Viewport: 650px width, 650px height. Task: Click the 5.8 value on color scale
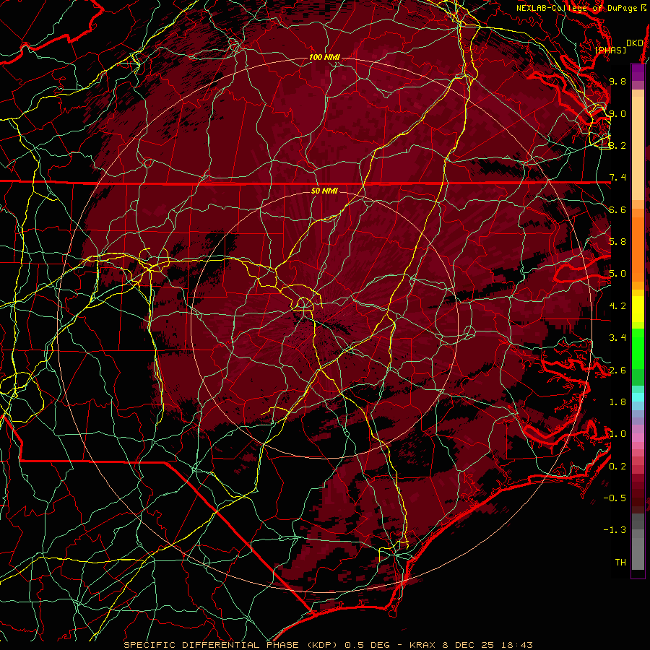coord(617,242)
